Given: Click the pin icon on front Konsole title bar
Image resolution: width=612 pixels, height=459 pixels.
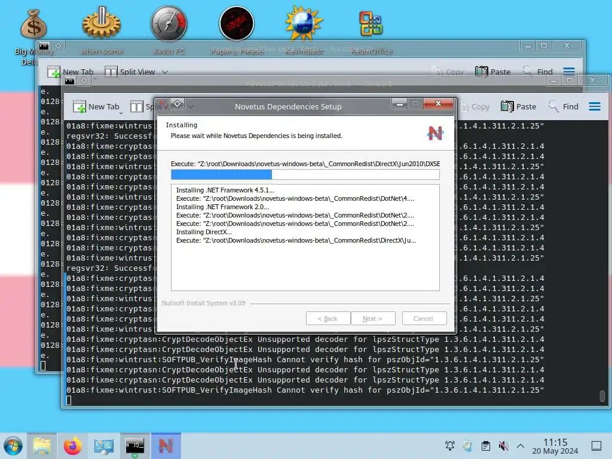Looking at the screenshot, I should tap(84, 81).
